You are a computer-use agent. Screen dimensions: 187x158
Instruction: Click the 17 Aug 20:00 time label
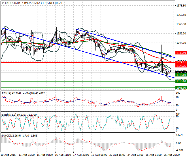(81, 155)
